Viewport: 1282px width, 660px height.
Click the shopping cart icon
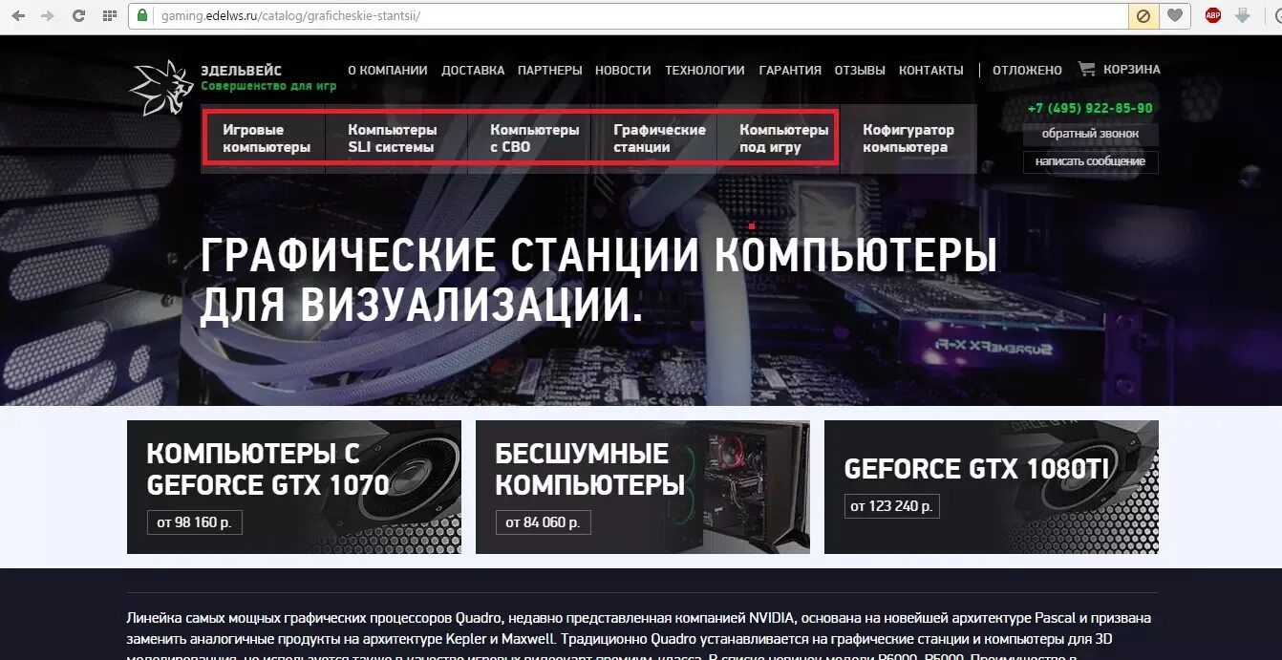point(1086,69)
